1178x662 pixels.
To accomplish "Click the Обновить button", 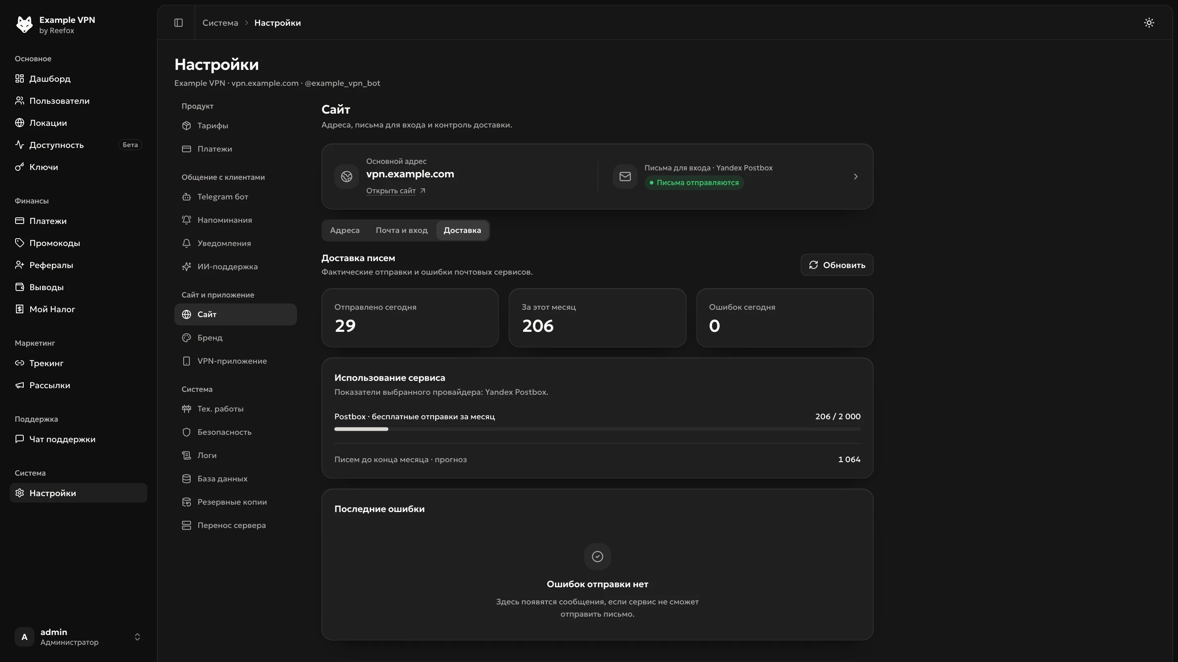I will pyautogui.click(x=837, y=265).
